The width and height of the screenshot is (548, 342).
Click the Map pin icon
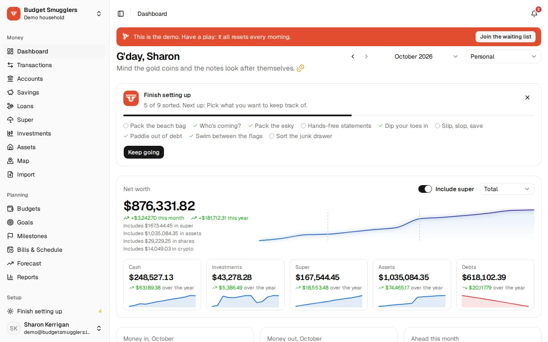(x=10, y=161)
